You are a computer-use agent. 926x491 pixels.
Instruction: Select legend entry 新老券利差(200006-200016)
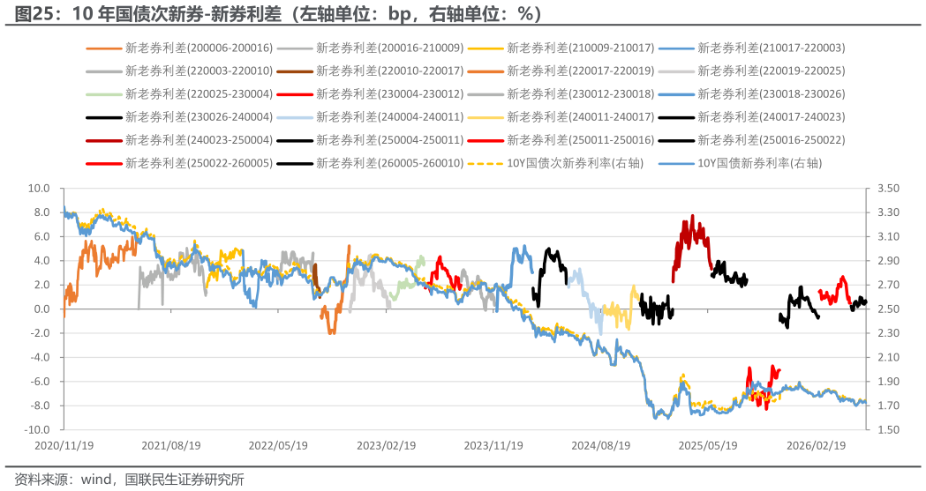coord(179,48)
